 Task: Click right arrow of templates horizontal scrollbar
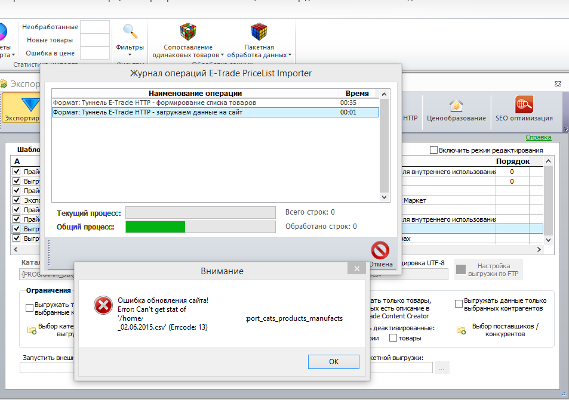[x=539, y=249]
